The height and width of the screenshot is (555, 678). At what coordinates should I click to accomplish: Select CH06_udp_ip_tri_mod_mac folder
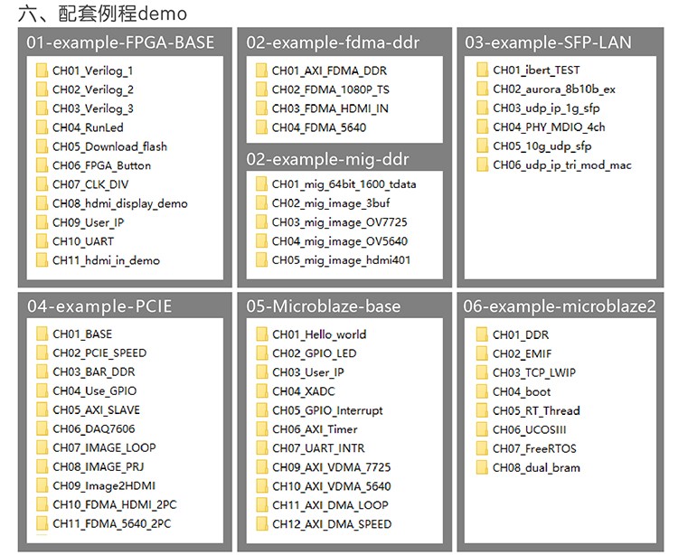click(x=561, y=165)
